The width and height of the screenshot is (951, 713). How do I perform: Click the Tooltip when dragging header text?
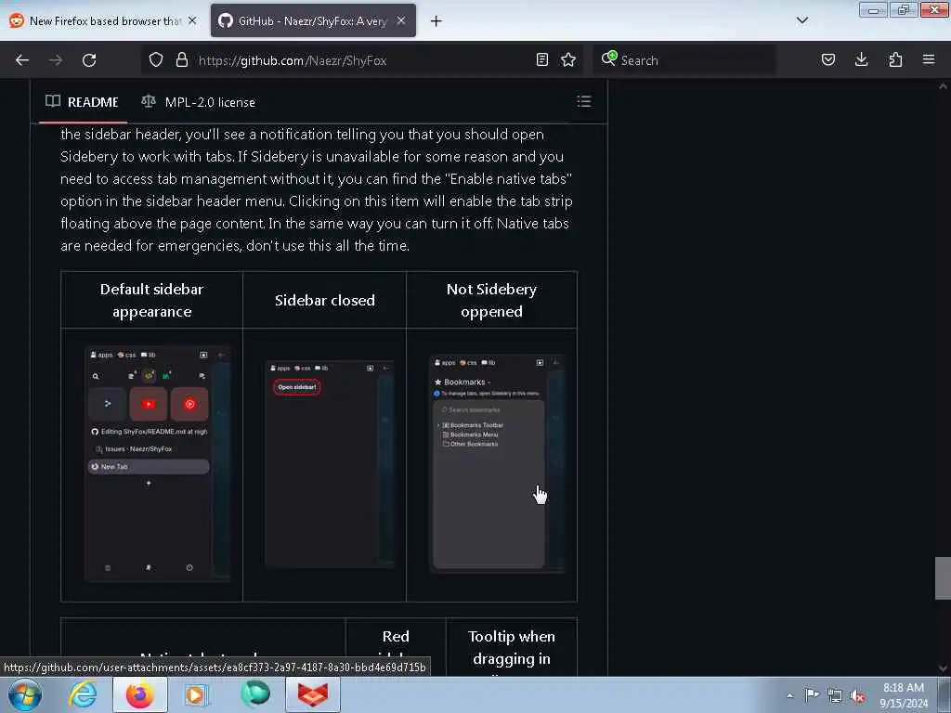coord(512,647)
